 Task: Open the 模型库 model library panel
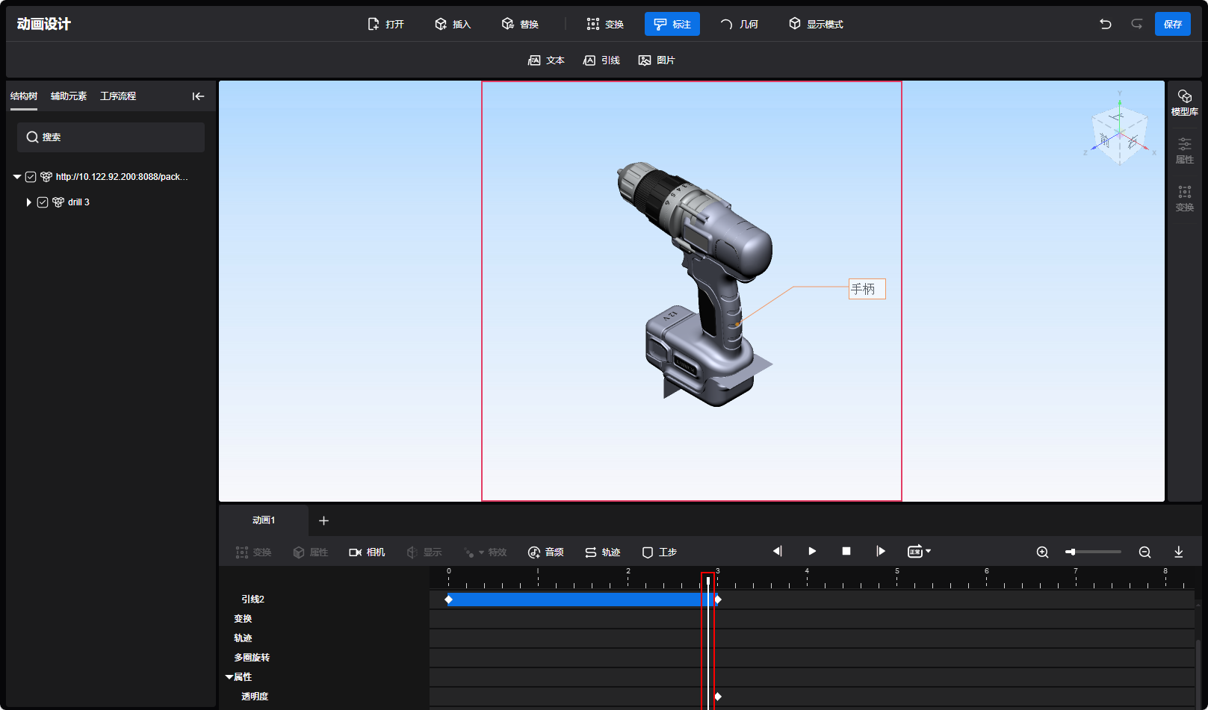click(x=1184, y=102)
